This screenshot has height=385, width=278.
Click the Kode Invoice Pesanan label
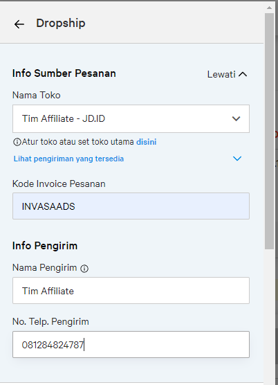(59, 183)
